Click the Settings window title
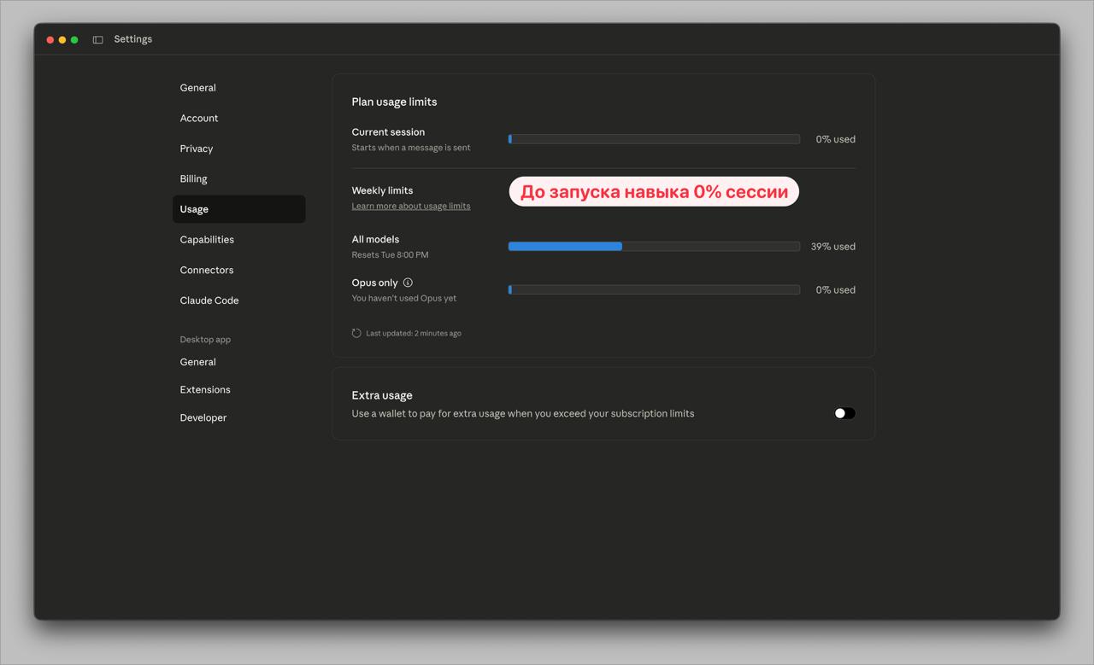The width and height of the screenshot is (1094, 665). (x=133, y=39)
